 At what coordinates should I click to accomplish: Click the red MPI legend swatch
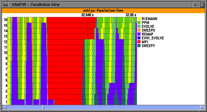point(139,42)
